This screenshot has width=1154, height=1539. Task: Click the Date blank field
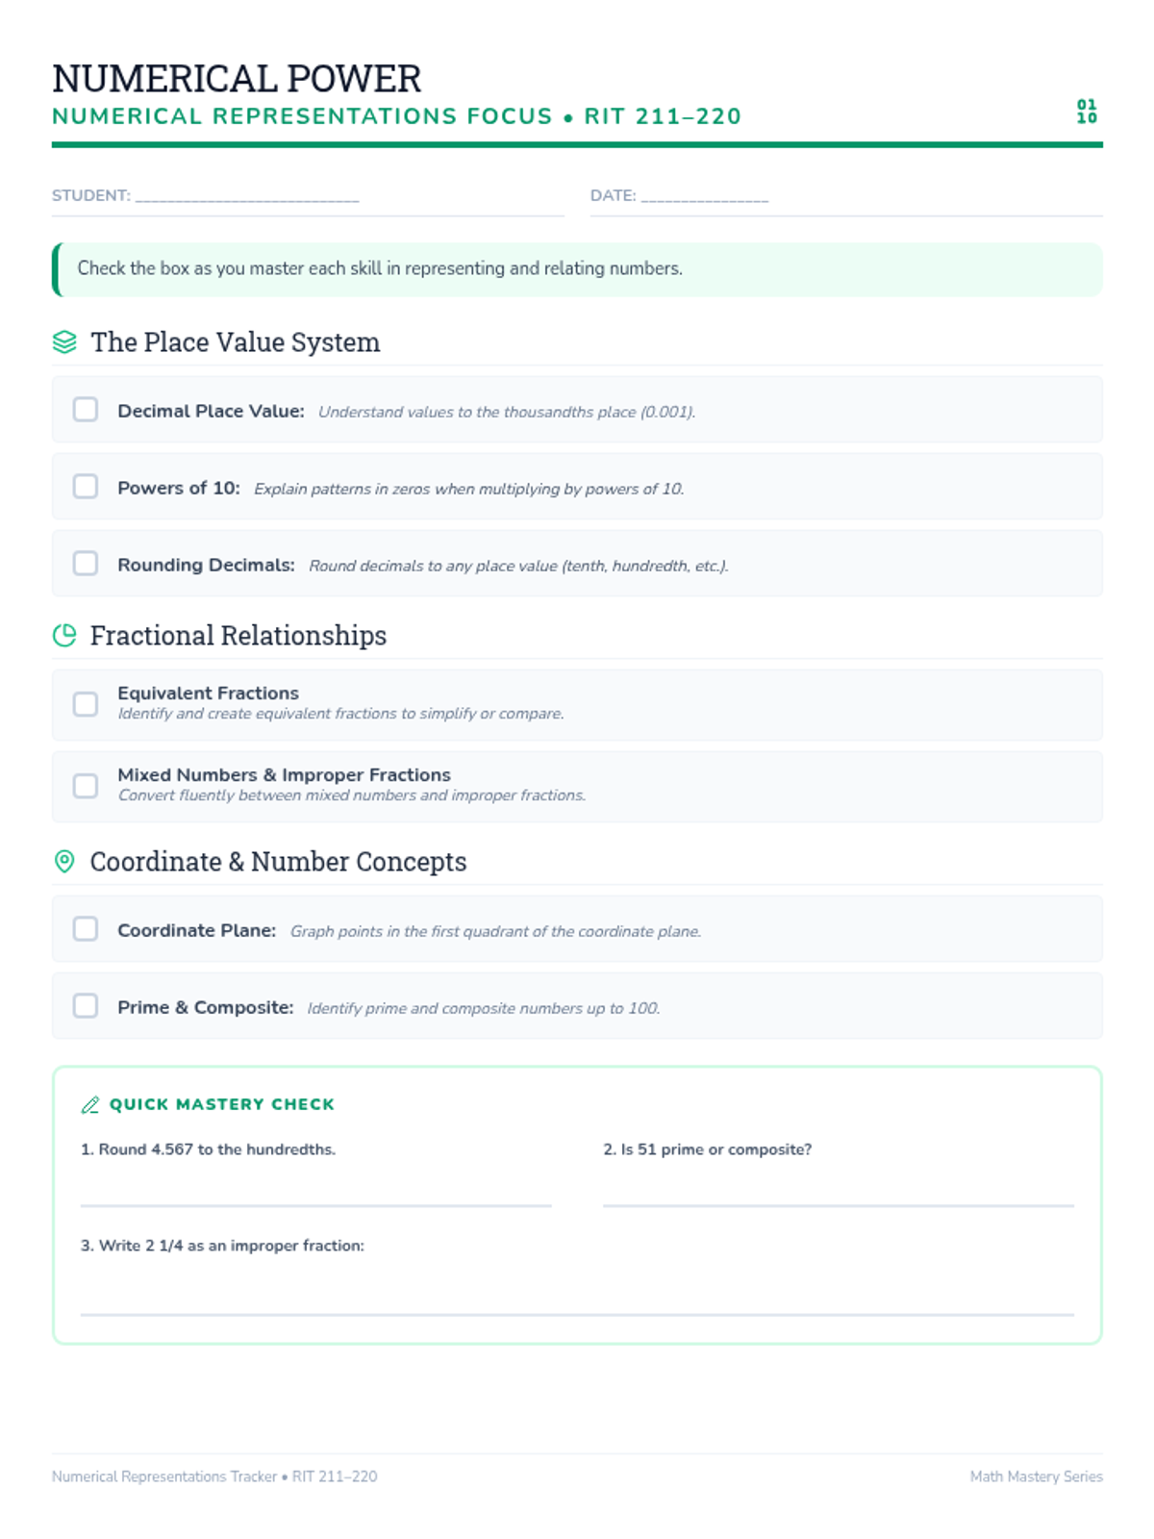705,197
